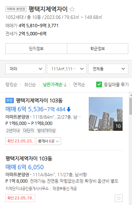Favorite 평택지제역자이 with the title star
Viewport: 132px width, 205px height.
[x=72, y=9]
